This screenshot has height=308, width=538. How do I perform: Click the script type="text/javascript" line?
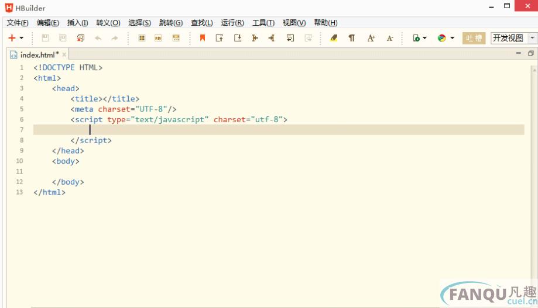tap(179, 119)
